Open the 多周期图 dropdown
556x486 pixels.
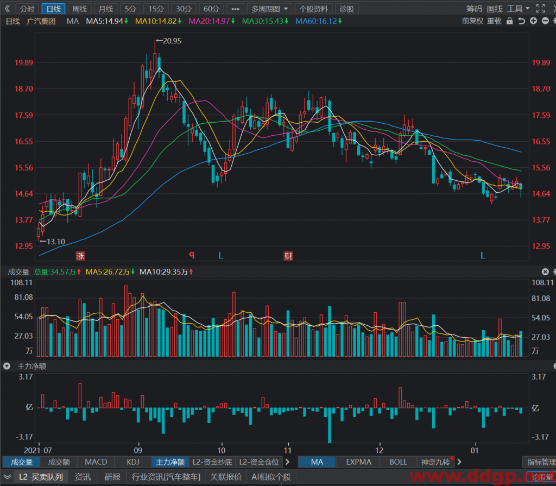point(269,9)
